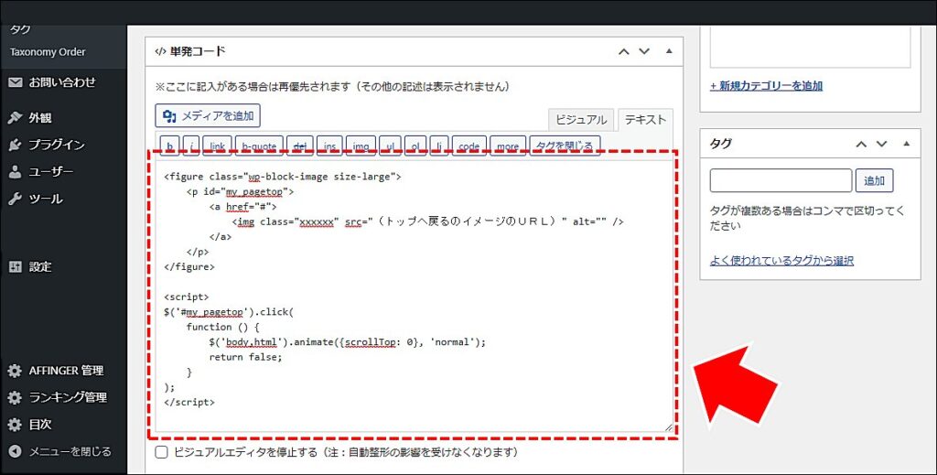Open AFFINGER 管理 menu item
Screen dimensions: 937x475
[x=66, y=371]
